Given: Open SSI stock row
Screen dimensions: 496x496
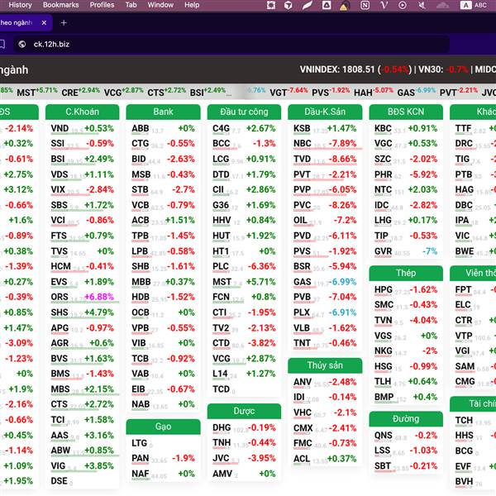Looking at the screenshot, I should 82,144.
